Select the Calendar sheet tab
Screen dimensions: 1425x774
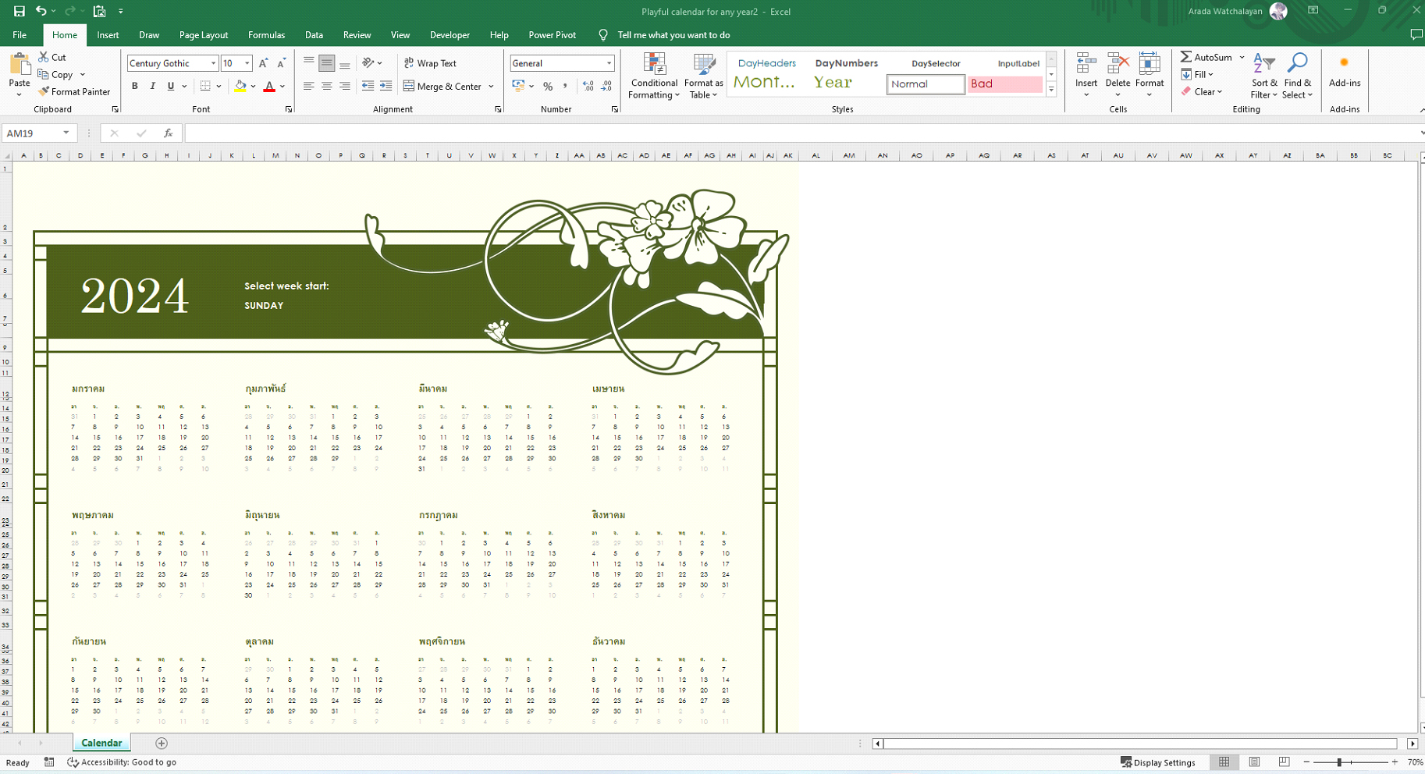point(101,743)
